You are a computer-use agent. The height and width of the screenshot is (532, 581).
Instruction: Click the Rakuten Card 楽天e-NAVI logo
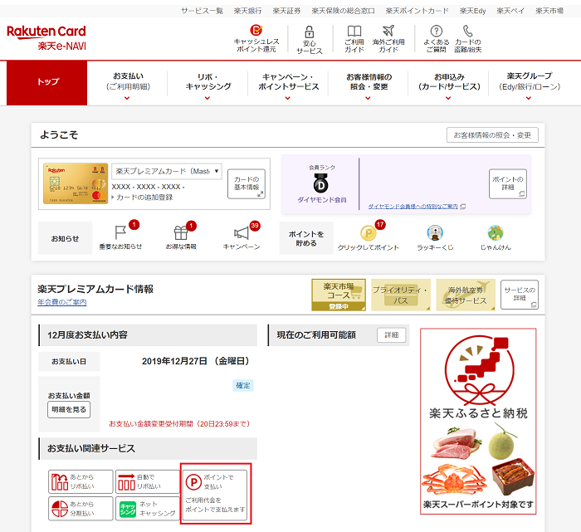click(x=46, y=37)
